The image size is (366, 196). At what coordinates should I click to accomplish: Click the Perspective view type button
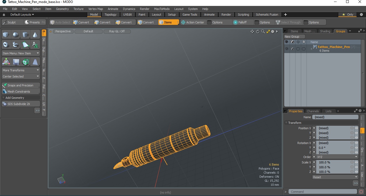tap(63, 31)
